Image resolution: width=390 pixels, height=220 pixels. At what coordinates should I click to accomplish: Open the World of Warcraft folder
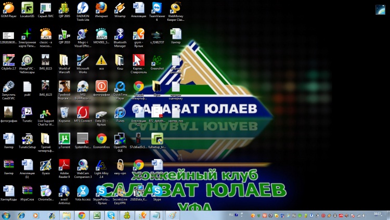(64, 60)
